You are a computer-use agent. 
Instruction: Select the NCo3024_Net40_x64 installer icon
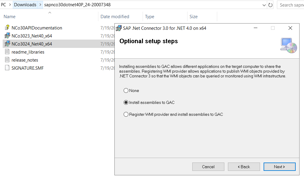point(7,44)
